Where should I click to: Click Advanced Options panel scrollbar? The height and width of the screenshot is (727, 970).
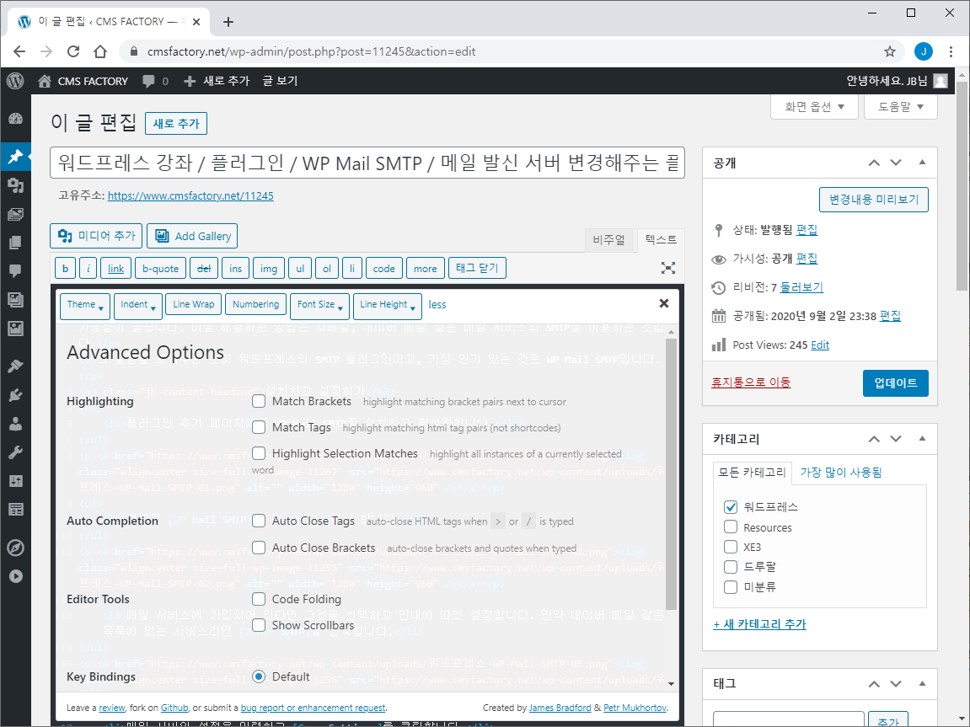(x=671, y=473)
